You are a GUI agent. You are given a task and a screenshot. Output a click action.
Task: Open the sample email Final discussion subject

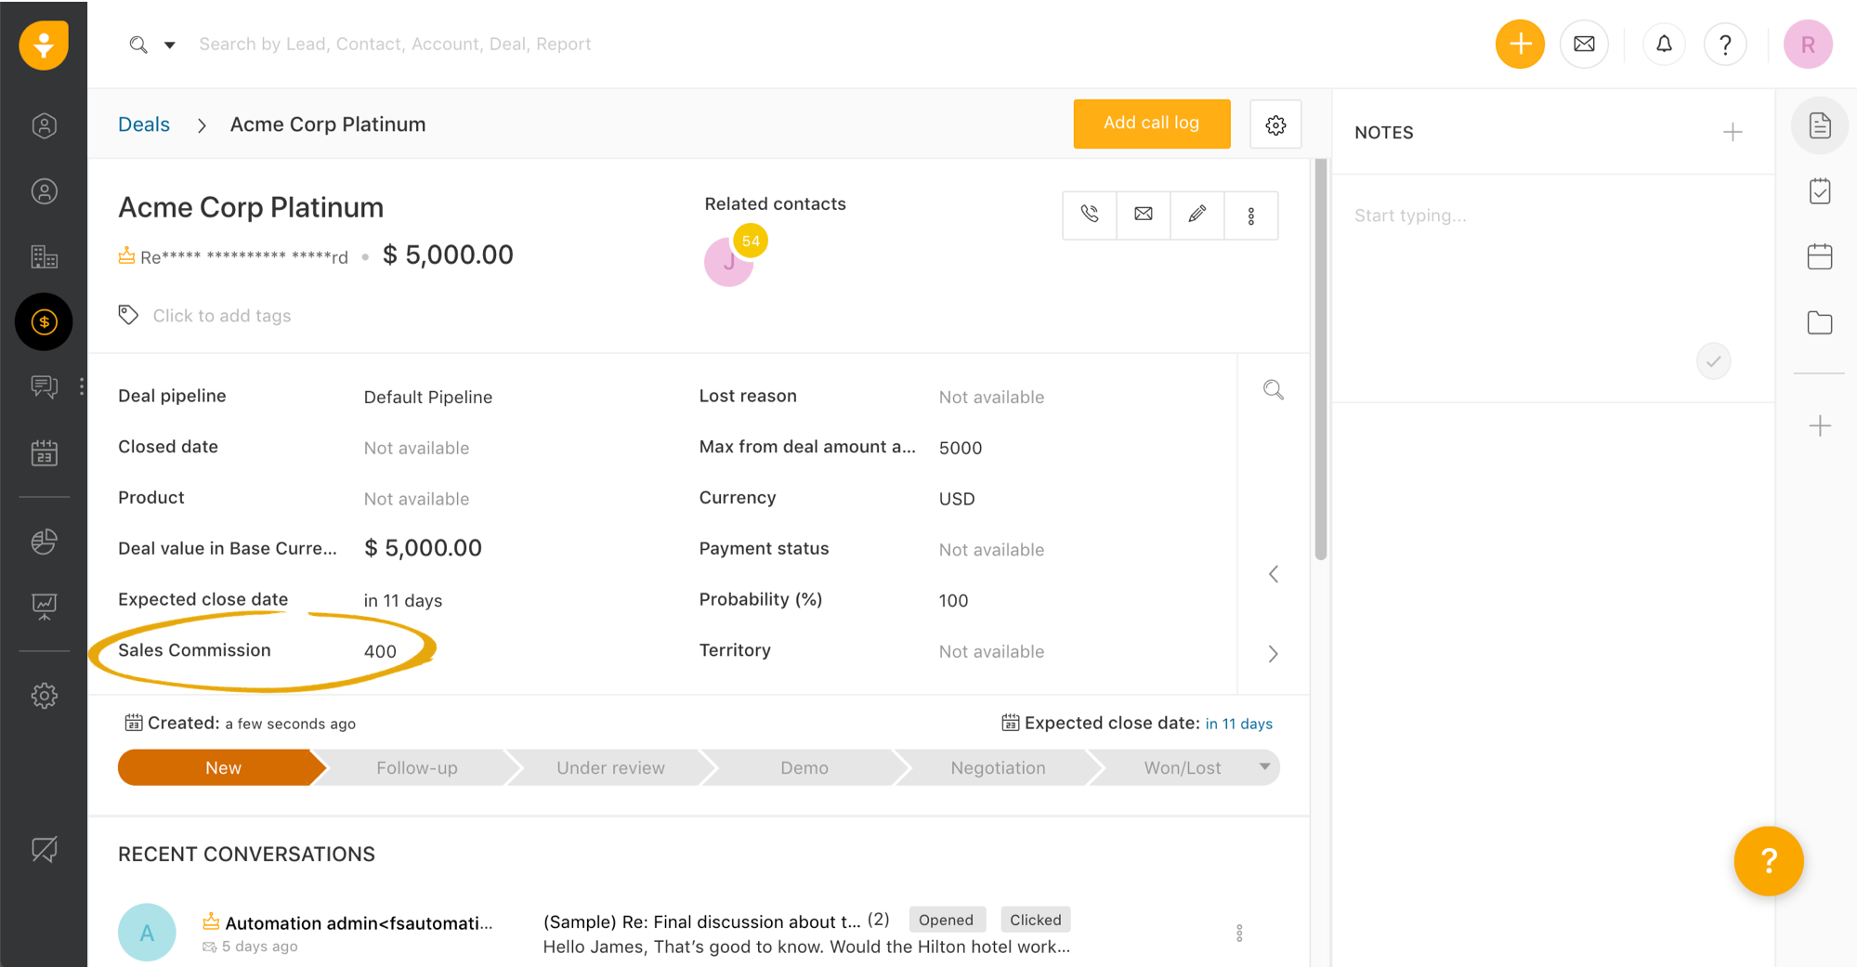(702, 921)
